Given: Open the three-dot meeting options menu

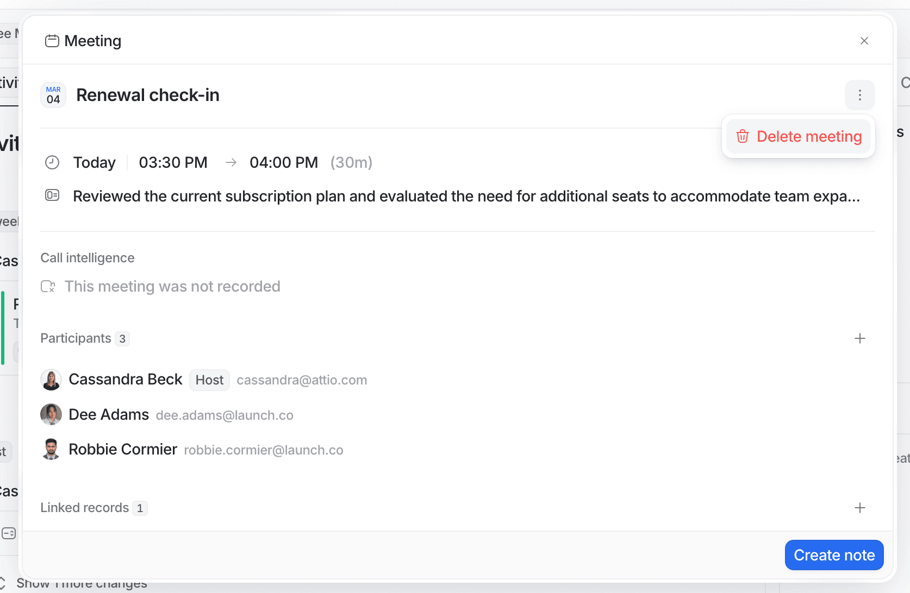Looking at the screenshot, I should 859,94.
